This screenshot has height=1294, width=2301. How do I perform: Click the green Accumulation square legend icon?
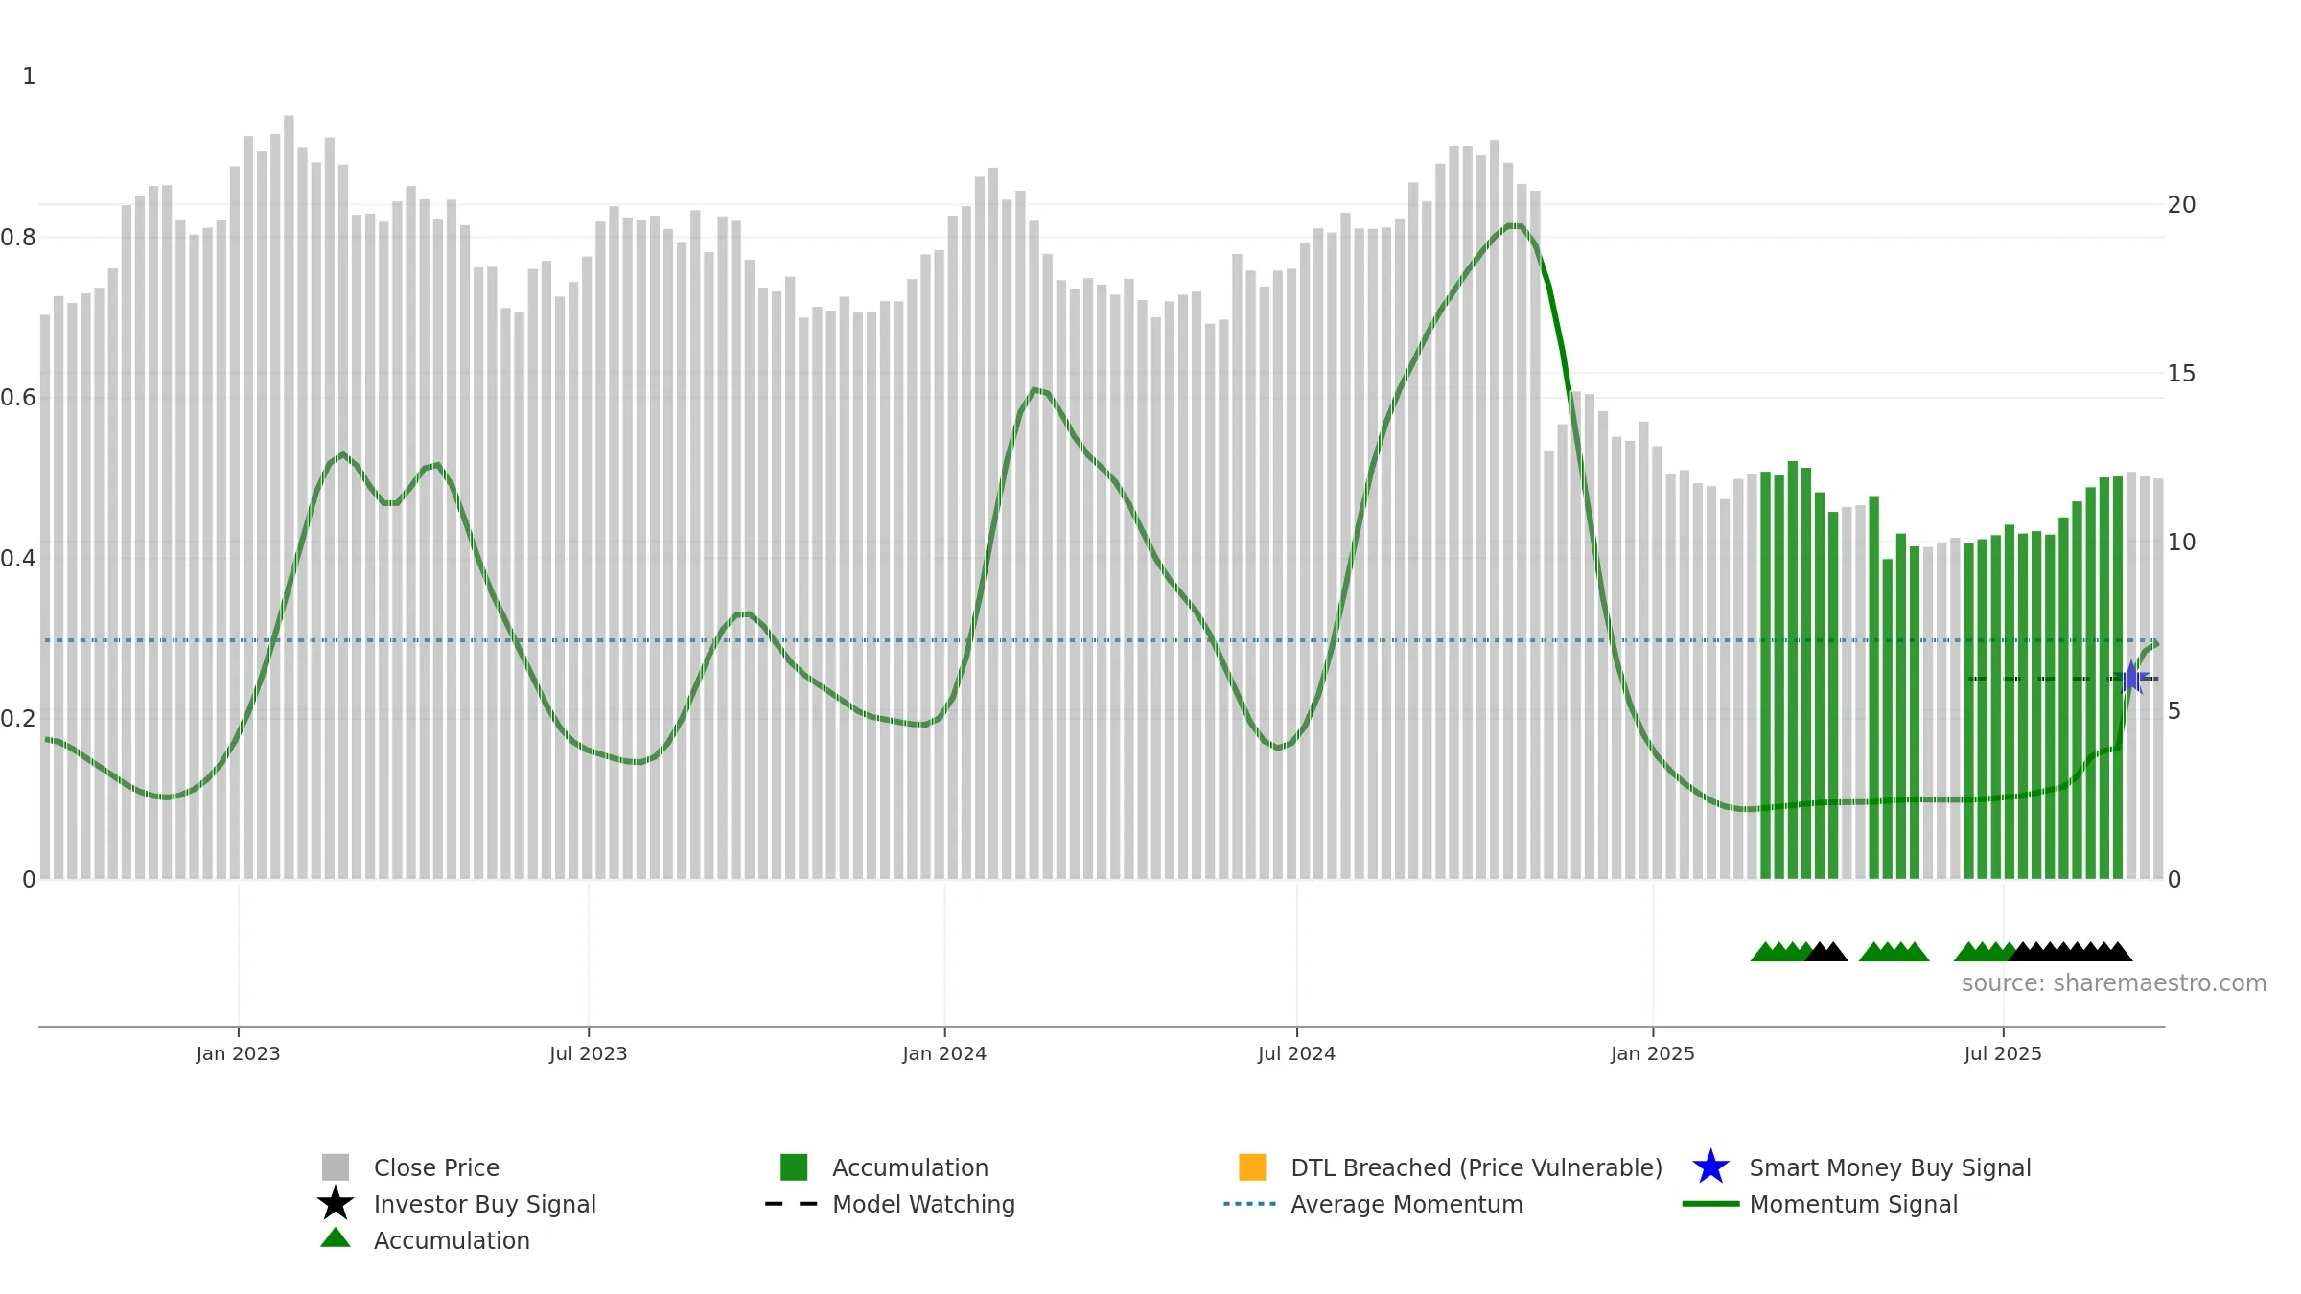[794, 1167]
